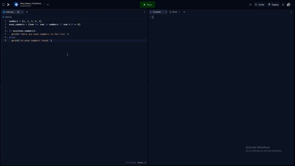This screenshot has height=166, width=295.
Task: Open the search magnifier icon
Action: 250,5
